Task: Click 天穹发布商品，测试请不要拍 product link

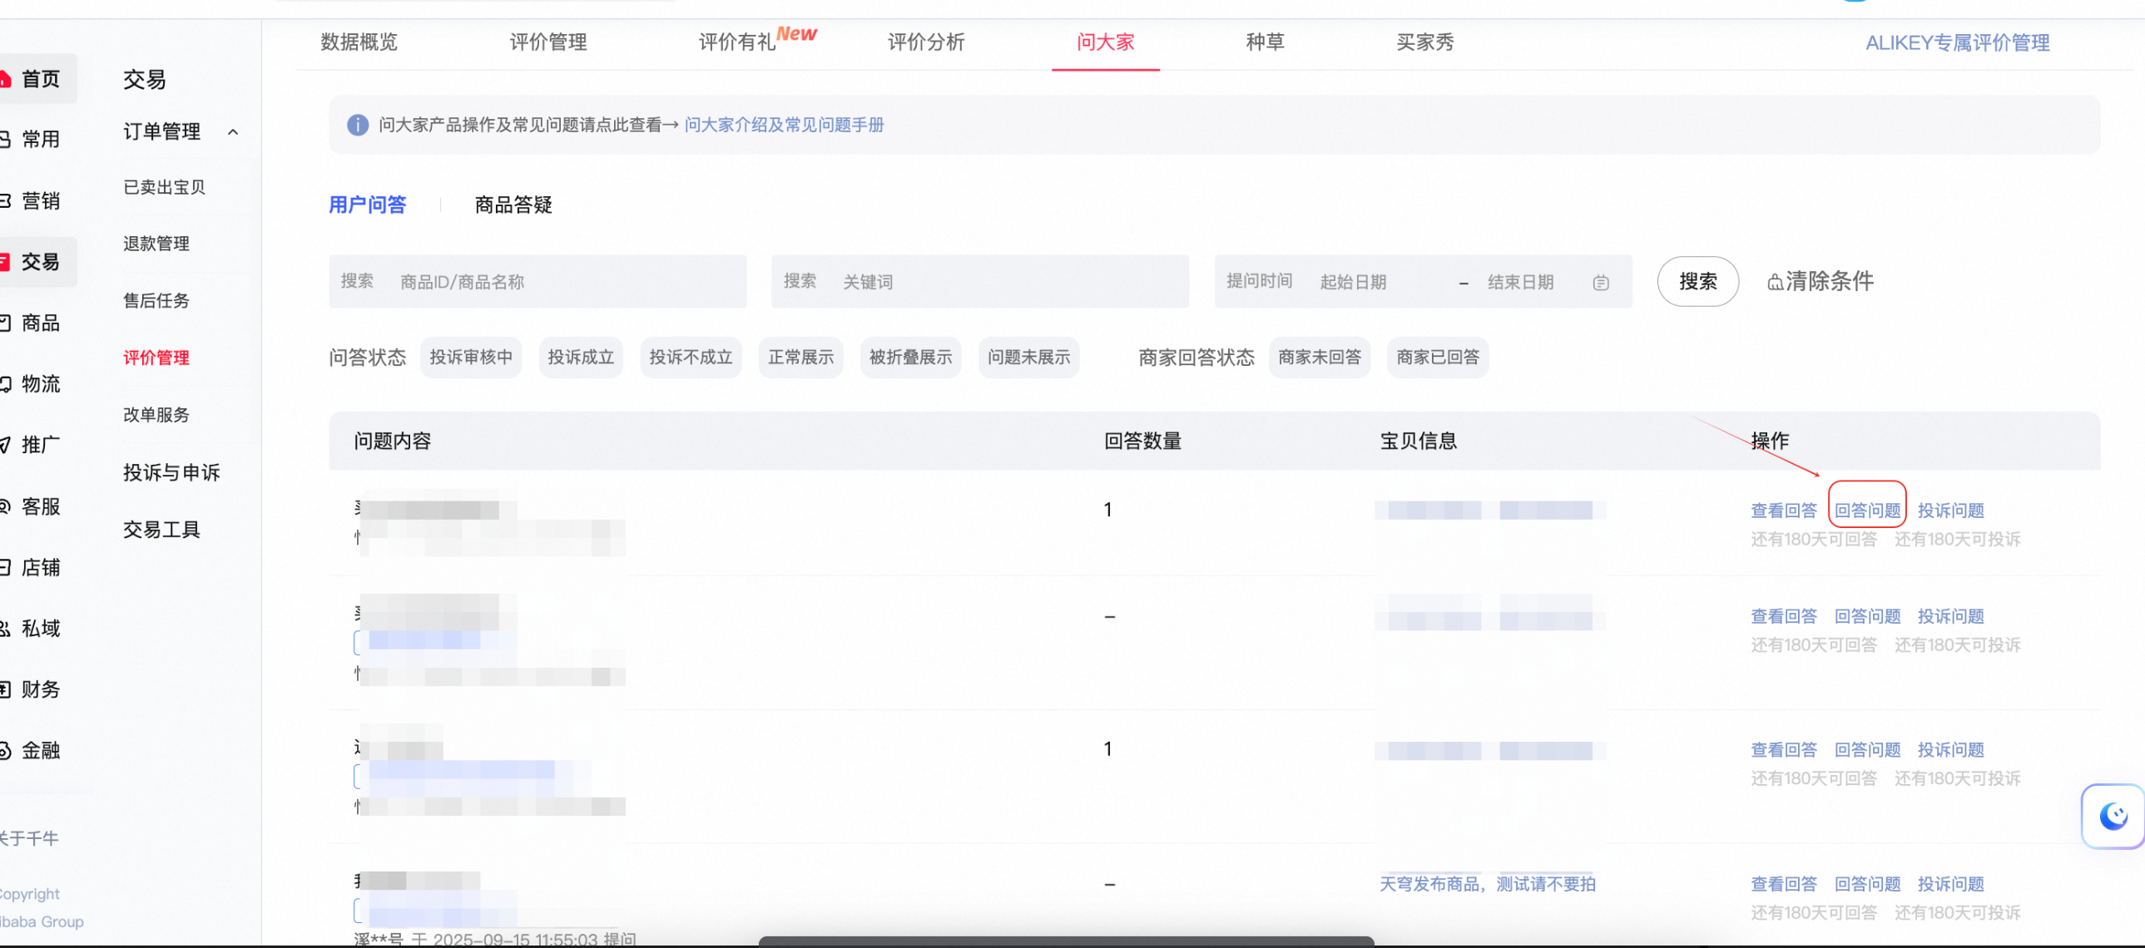Action: 1487,884
